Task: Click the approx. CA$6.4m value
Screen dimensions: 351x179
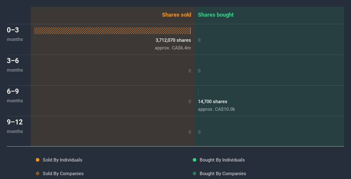Action: coord(173,48)
